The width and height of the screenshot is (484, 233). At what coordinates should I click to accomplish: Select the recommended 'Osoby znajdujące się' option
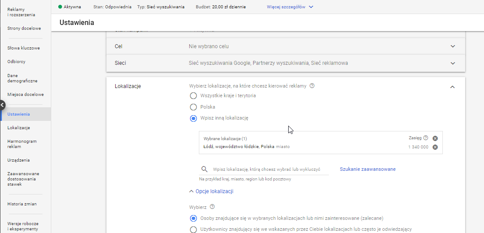tap(193, 218)
